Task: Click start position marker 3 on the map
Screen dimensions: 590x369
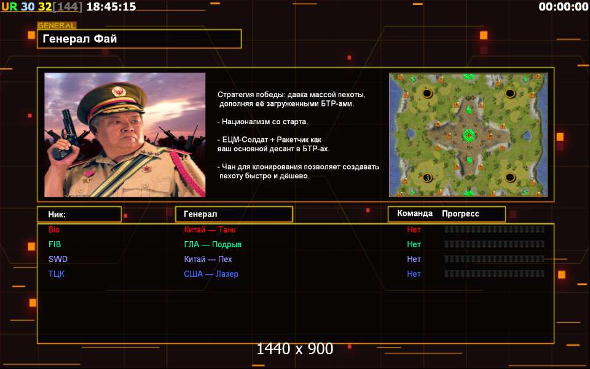Action: tap(428, 177)
